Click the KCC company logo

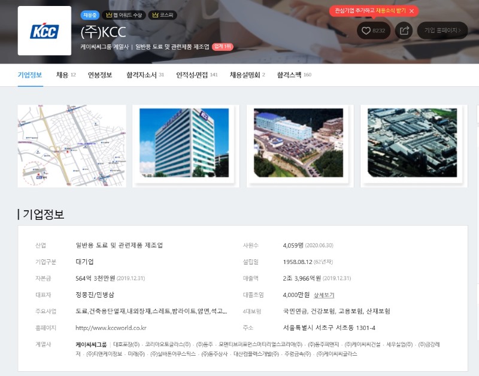point(44,31)
